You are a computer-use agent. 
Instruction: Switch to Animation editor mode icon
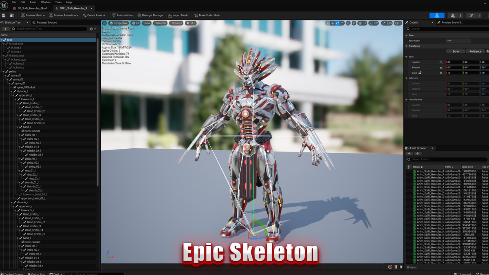pos(471,15)
